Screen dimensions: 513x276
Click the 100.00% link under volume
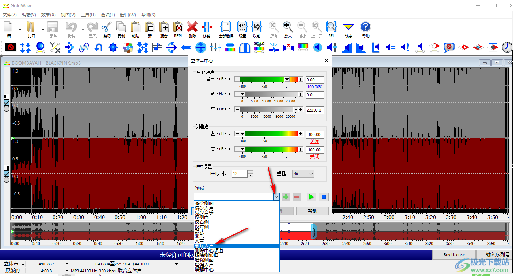coord(315,87)
